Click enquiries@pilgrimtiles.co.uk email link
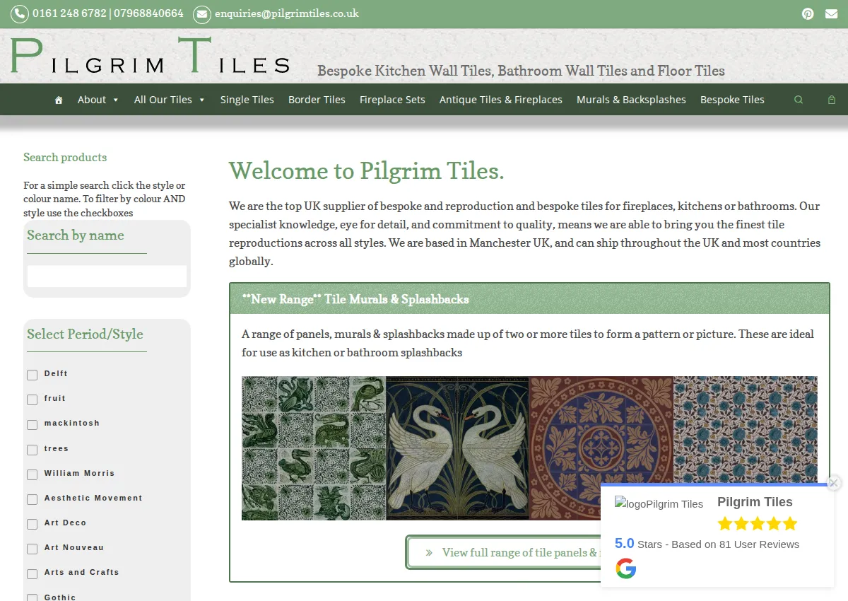Viewport: 848px width, 601px height. 287,13
